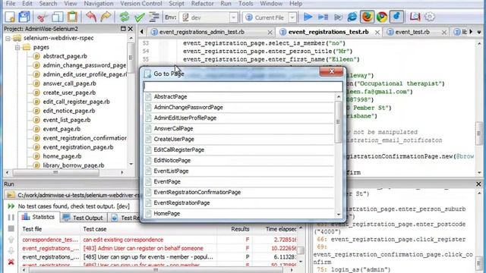Image resolution: width=486 pixels, height=273 pixels.
Task: Select Chrome browser icon
Action: (382, 17)
